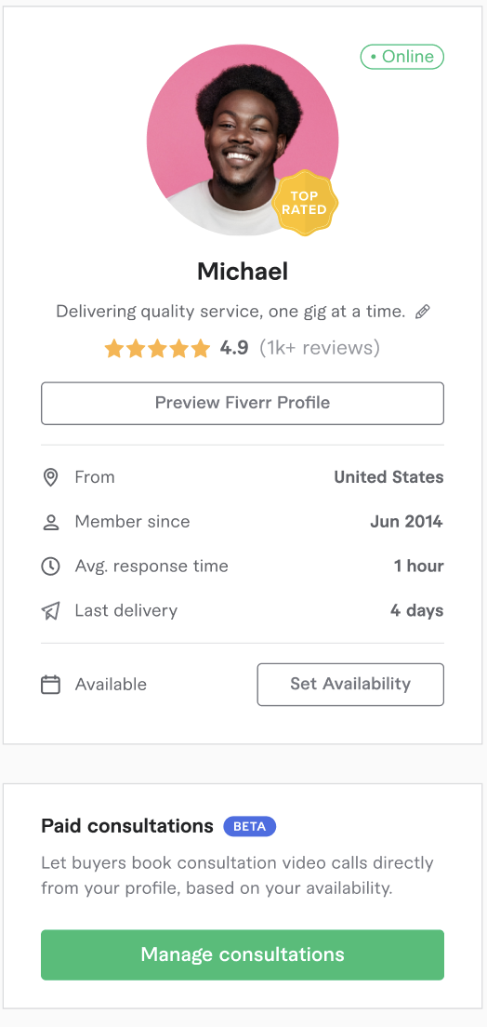Click the United States location value
The width and height of the screenshot is (487, 1027).
(x=388, y=477)
